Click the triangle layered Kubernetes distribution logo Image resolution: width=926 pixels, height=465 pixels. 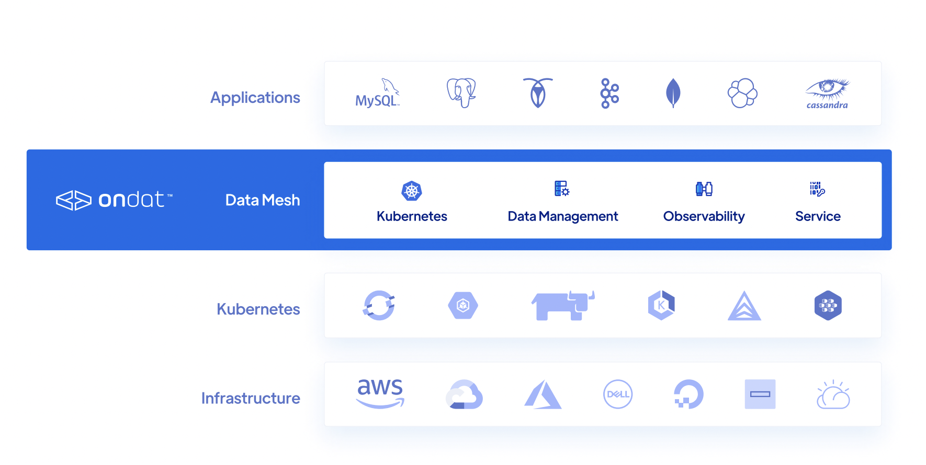click(x=744, y=306)
